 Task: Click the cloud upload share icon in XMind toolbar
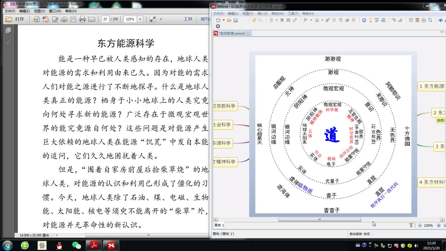click(441, 20)
